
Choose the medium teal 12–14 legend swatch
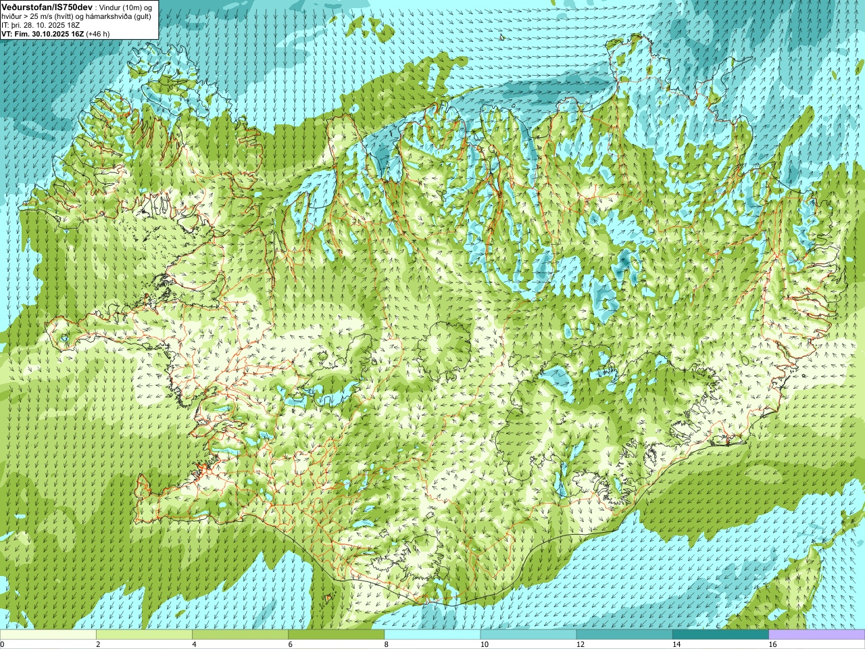click(x=624, y=635)
